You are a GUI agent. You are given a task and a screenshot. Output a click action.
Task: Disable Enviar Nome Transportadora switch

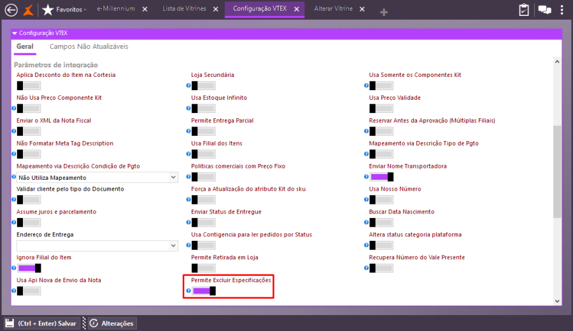[x=381, y=177]
